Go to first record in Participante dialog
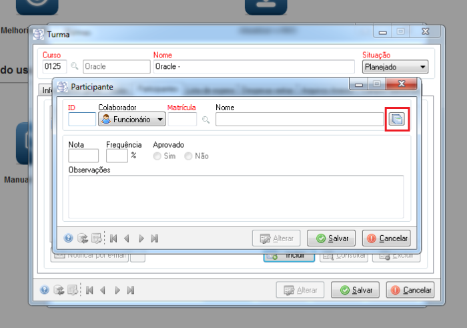Viewport: 467px width, 328px height. (113, 238)
